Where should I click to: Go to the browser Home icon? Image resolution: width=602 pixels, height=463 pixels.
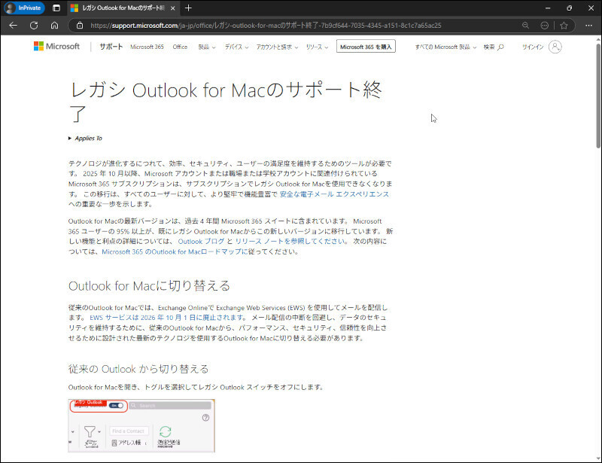point(54,26)
